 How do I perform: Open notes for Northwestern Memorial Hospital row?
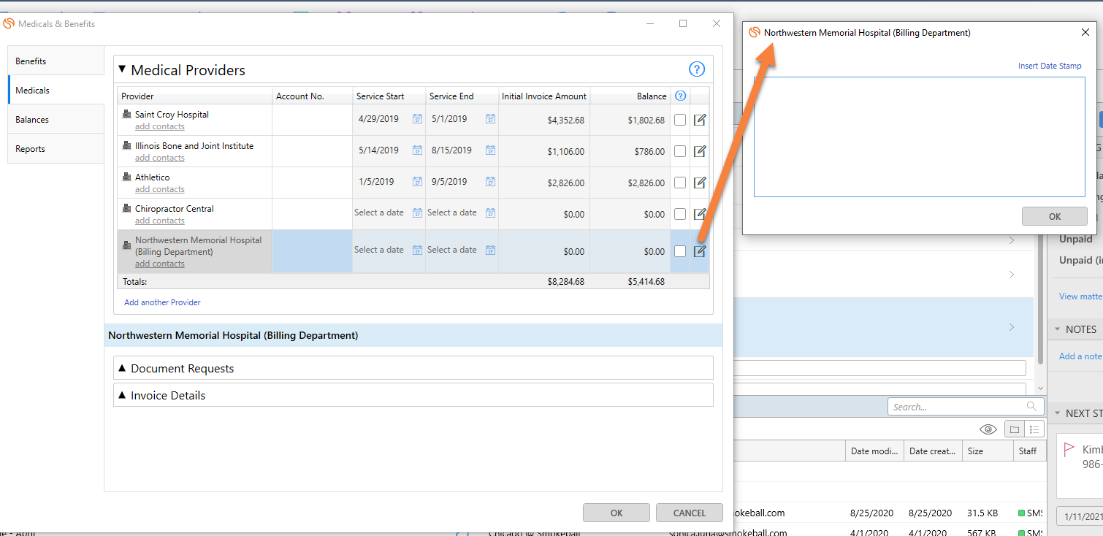pos(700,251)
